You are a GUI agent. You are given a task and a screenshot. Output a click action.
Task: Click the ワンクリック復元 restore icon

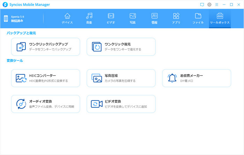[x=97, y=47]
